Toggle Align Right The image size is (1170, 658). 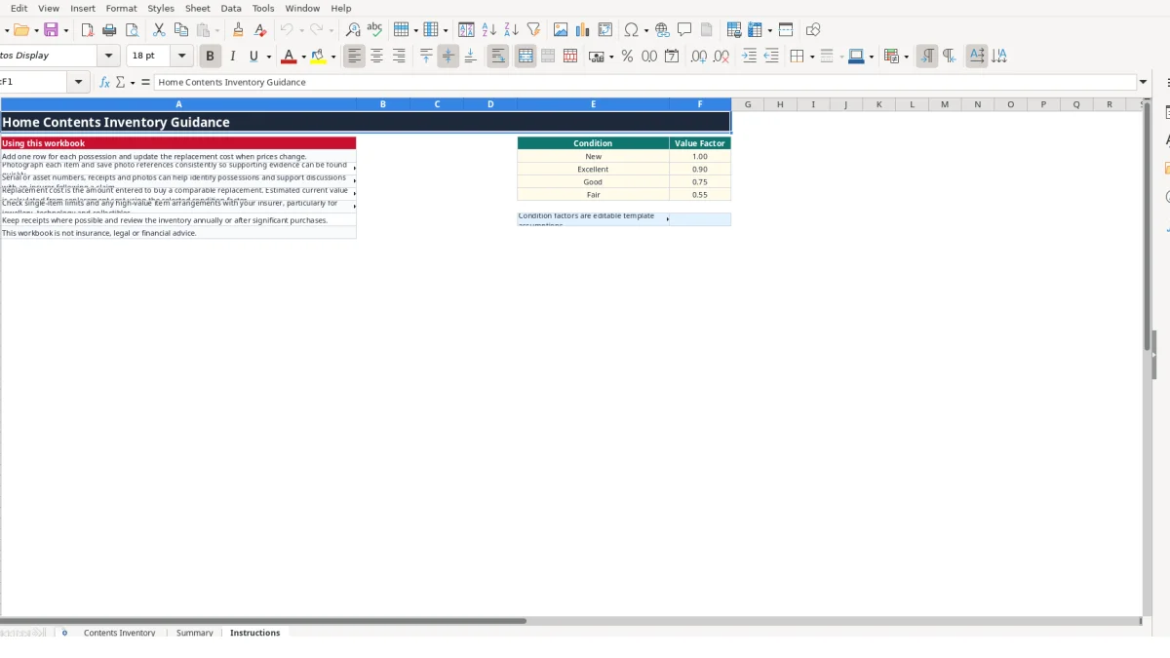pos(399,57)
